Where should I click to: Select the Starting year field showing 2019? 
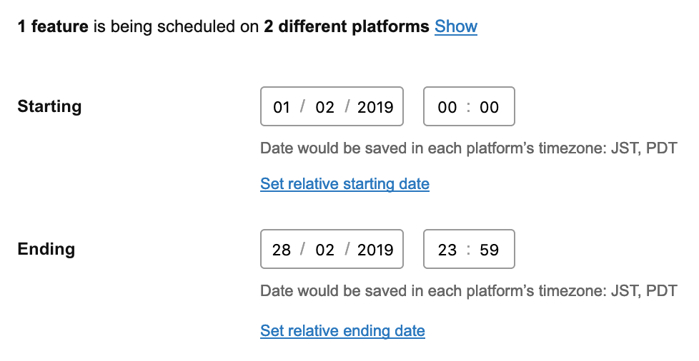(375, 108)
